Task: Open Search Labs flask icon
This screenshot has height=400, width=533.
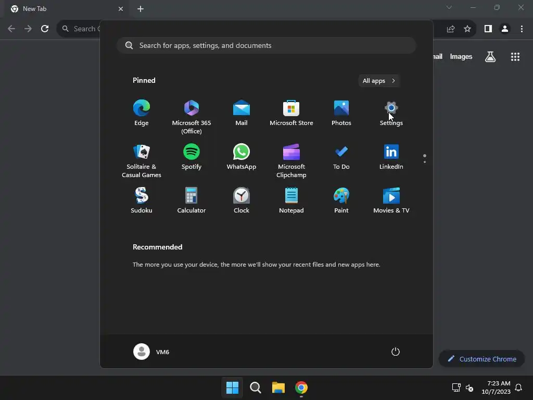Action: pos(490,57)
